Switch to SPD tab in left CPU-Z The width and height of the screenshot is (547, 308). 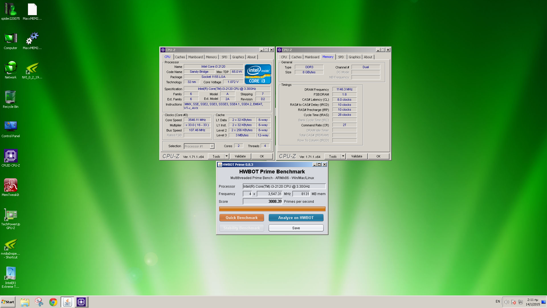224,57
